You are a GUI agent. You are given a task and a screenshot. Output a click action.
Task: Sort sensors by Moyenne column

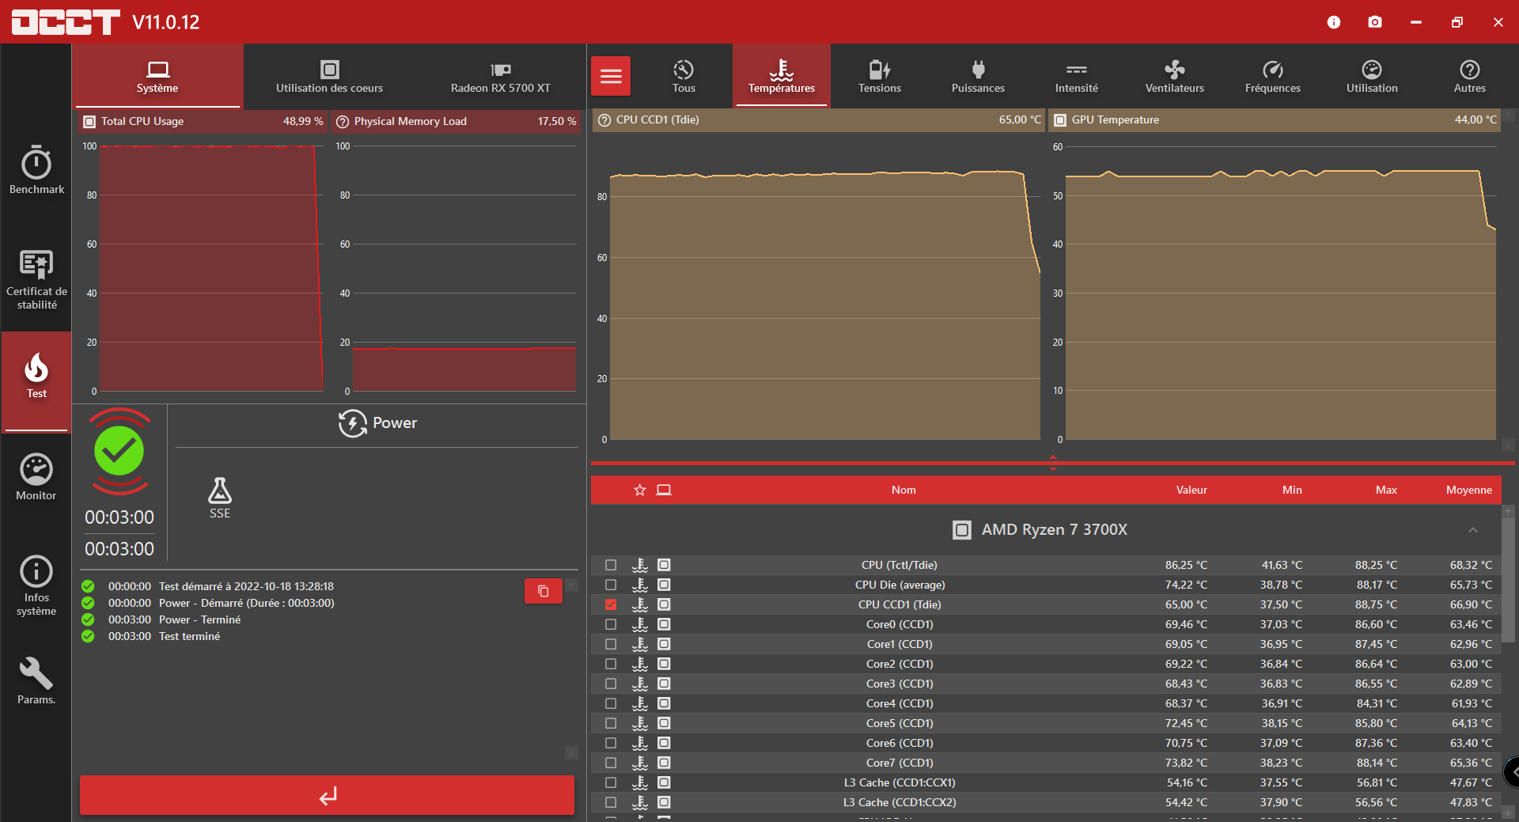click(x=1468, y=490)
